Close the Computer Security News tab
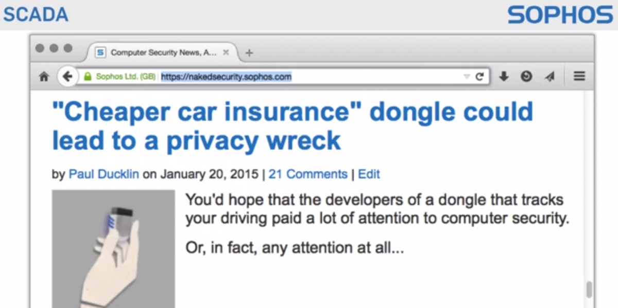Image resolution: width=618 pixels, height=308 pixels. pos(226,52)
